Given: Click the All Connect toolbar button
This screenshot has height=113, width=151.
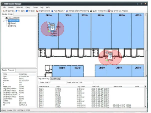Looking at the screenshot, I should click(9, 11).
